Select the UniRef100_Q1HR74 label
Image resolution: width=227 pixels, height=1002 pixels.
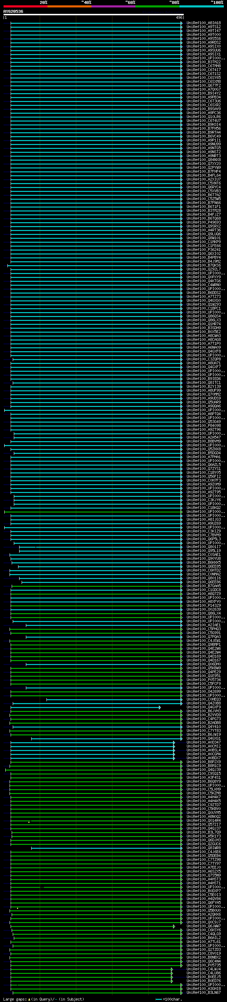point(204,324)
